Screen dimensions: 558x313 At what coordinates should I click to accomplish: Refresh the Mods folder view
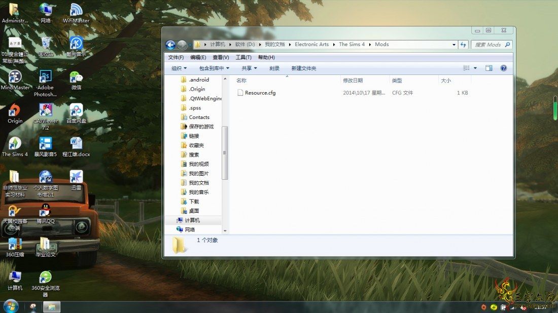pyautogui.click(x=463, y=45)
